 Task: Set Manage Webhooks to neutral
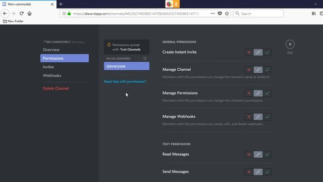tap(258, 117)
